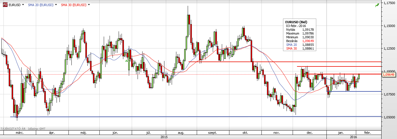Click the szept. month label on time axis
This screenshot has width=397, height=139.
212,133
